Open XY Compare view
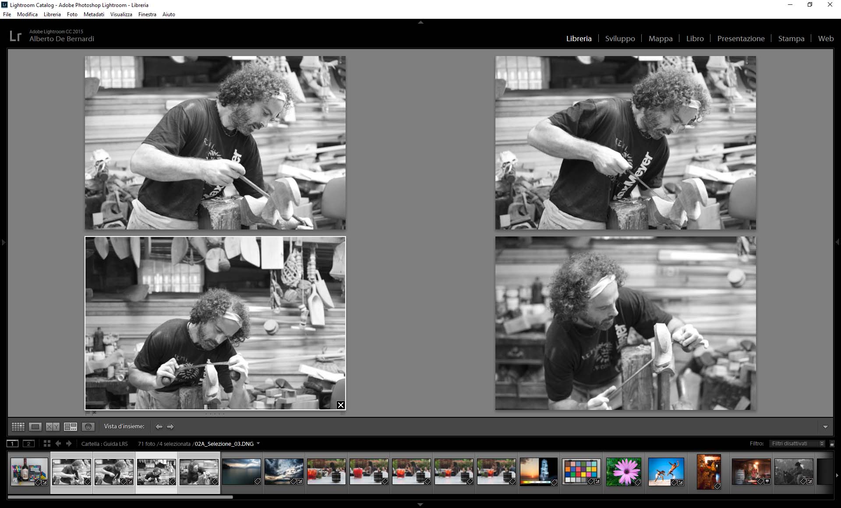Viewport: 841px width, 508px height. pos(53,427)
